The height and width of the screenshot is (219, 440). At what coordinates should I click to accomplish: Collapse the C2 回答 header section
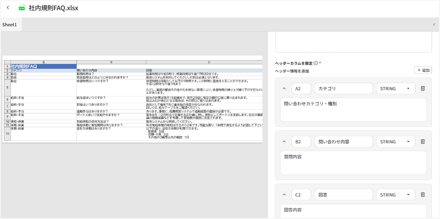284,195
